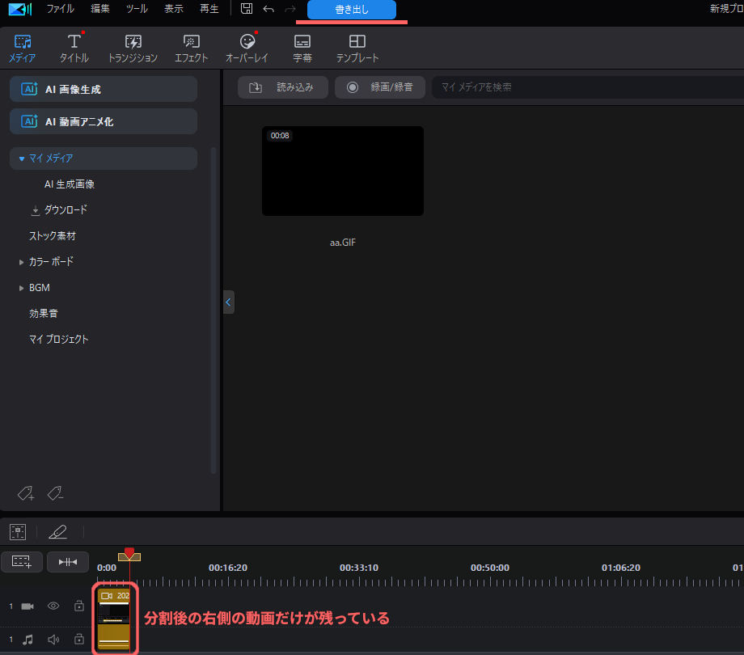Click the 書き出し export button
This screenshot has width=744, height=655.
coord(352,10)
